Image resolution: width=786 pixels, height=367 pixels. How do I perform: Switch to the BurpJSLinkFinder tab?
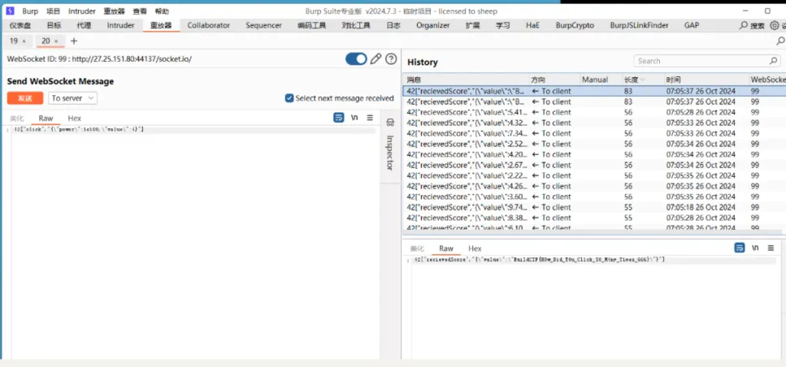coord(639,25)
